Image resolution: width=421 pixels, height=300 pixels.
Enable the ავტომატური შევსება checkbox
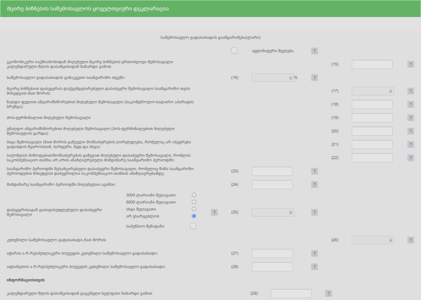point(234,50)
